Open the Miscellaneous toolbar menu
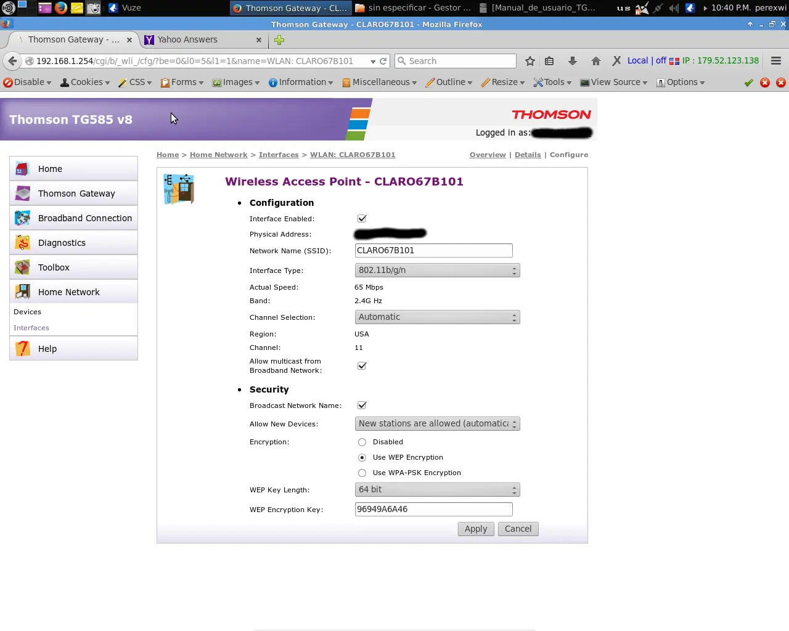 pos(379,83)
